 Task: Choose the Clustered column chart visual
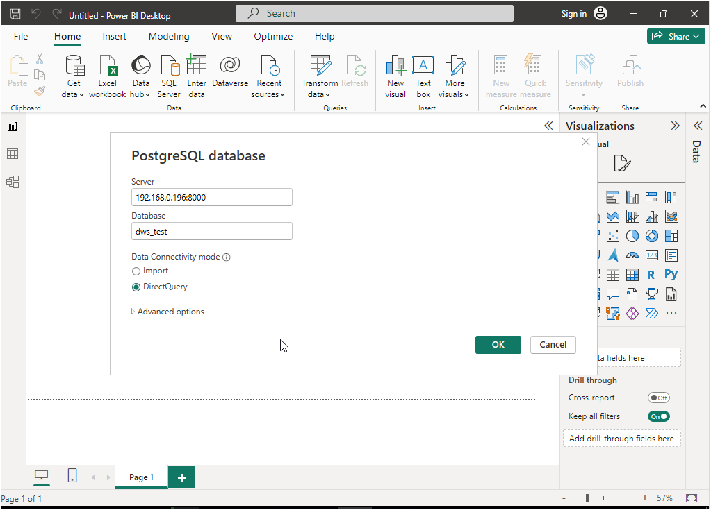632,197
